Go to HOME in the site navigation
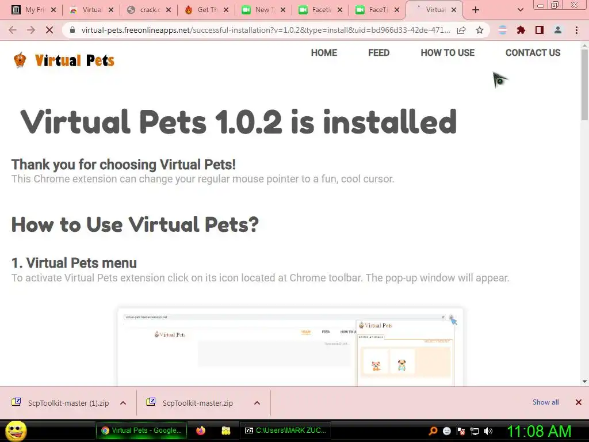589x442 pixels. tap(324, 52)
